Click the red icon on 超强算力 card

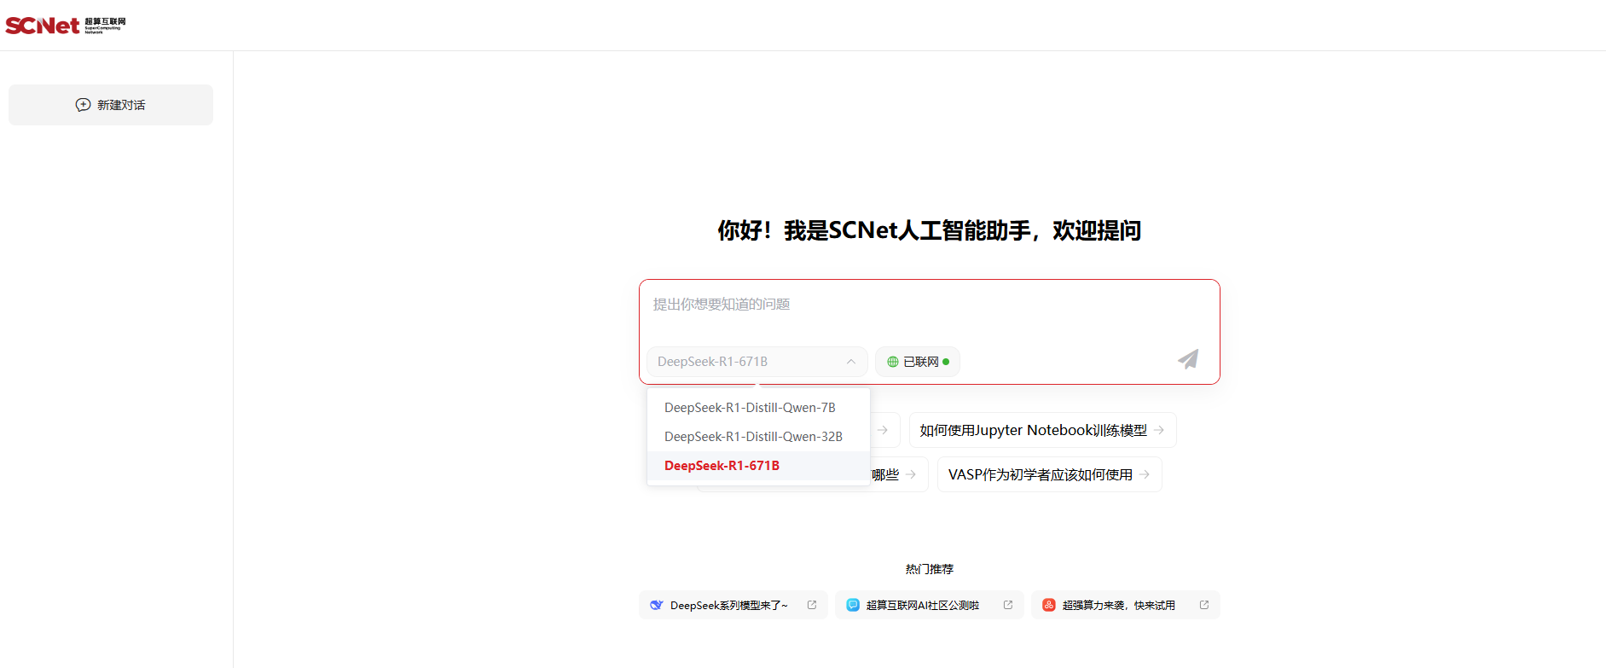click(x=1049, y=605)
